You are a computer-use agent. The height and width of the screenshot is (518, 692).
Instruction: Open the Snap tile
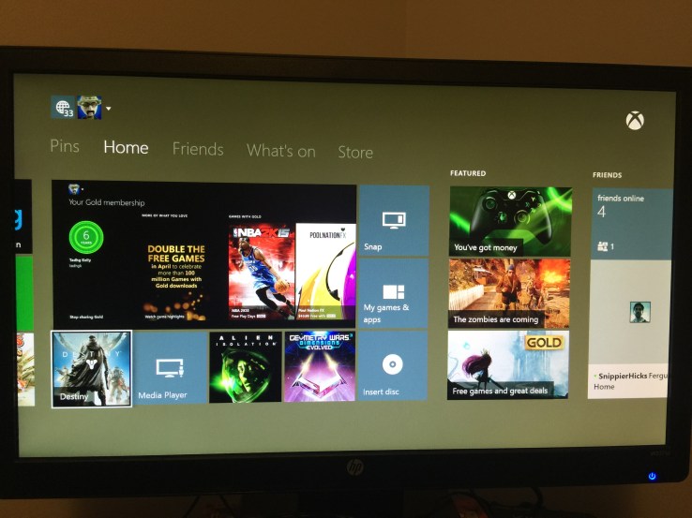click(x=394, y=220)
